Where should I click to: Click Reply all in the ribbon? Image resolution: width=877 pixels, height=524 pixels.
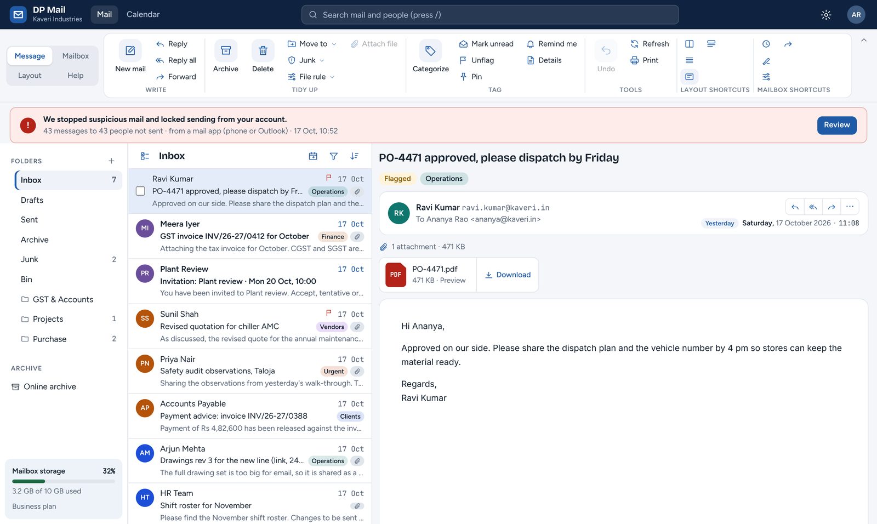176,60
